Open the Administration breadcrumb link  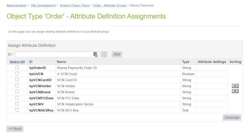[16, 5]
